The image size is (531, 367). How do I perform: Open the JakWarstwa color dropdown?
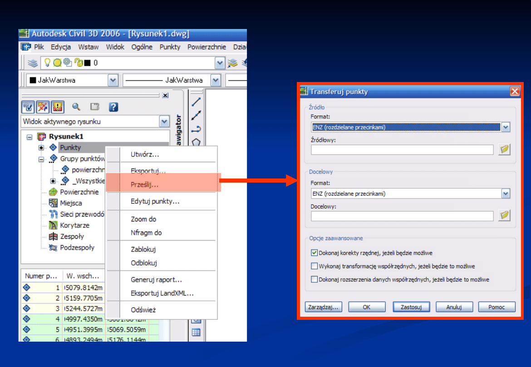[113, 81]
